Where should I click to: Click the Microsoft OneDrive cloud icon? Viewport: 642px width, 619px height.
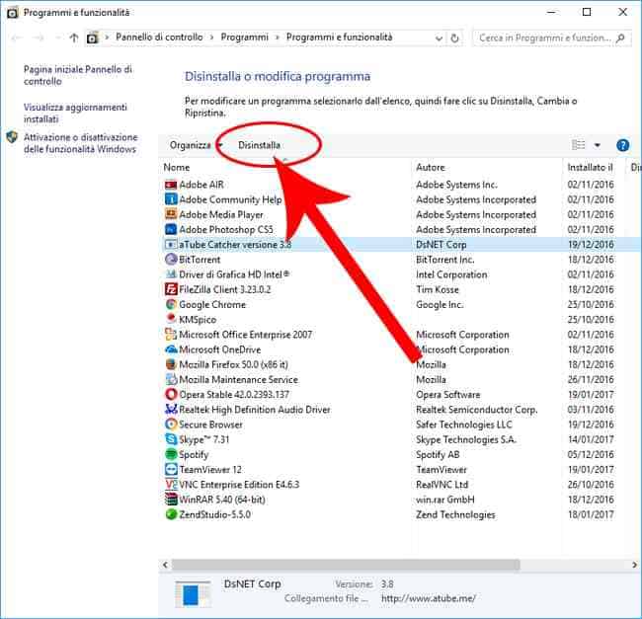coord(171,349)
